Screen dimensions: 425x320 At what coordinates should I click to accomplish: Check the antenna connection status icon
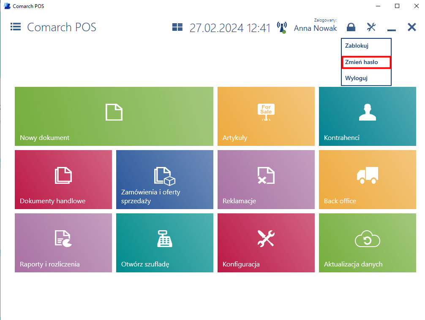[282, 27]
